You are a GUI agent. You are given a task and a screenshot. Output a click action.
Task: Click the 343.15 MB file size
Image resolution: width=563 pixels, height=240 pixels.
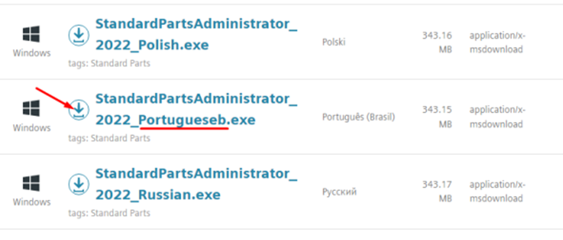coord(437,117)
